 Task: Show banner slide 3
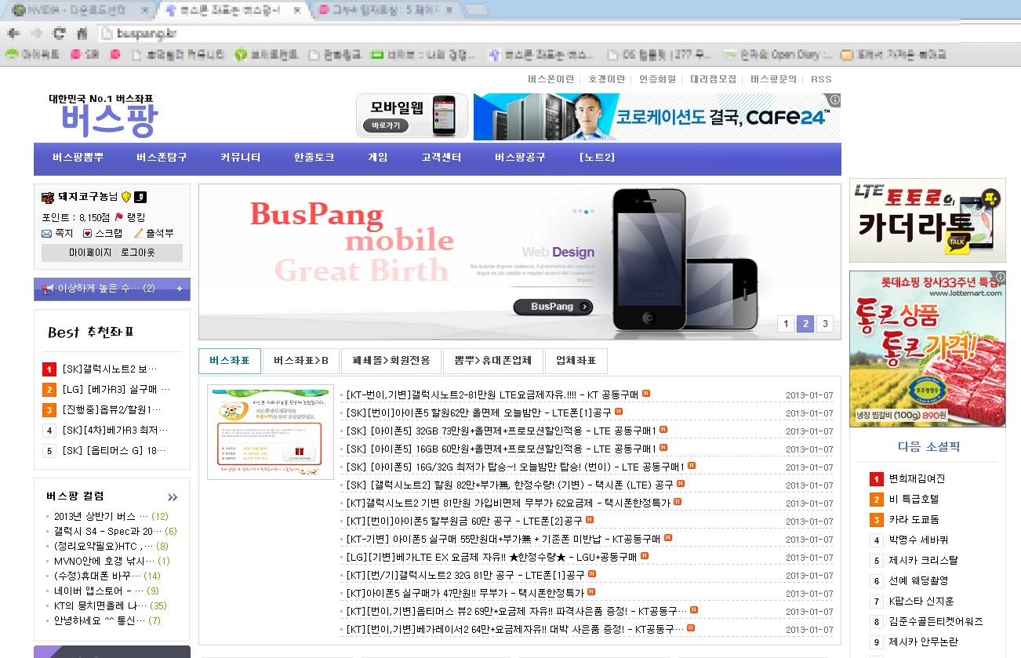coord(824,324)
